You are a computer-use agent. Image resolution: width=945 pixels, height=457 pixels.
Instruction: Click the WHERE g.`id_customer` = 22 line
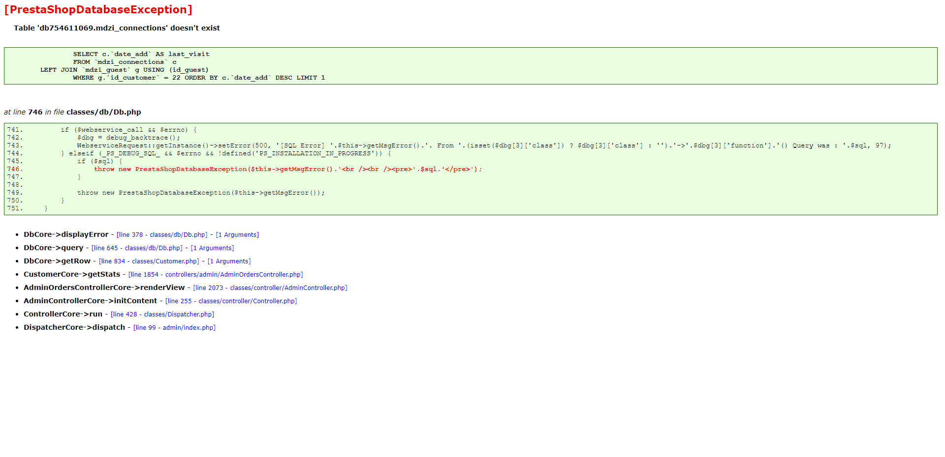click(x=199, y=78)
